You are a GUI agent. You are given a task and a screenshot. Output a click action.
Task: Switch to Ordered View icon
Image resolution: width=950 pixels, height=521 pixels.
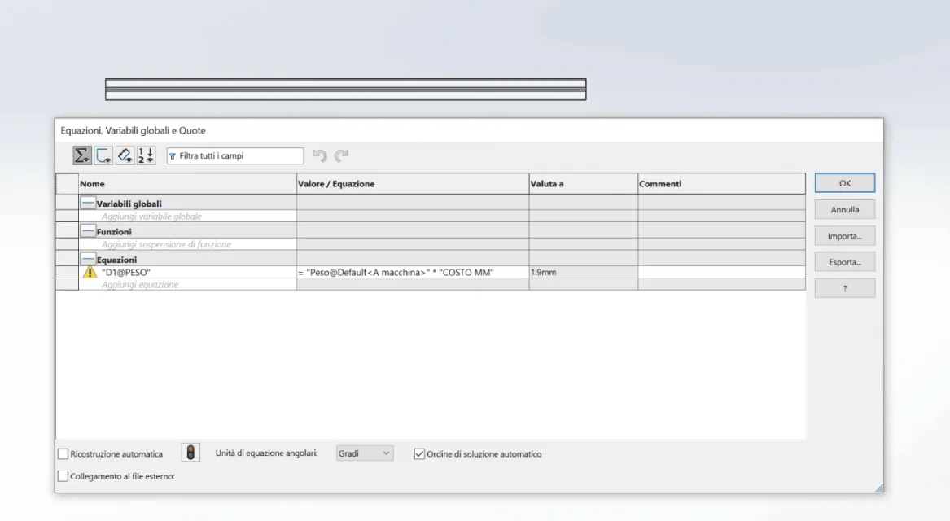point(146,155)
